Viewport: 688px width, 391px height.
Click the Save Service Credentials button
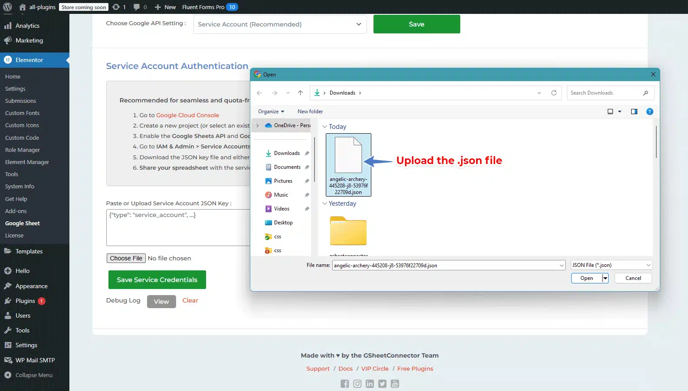pyautogui.click(x=157, y=280)
